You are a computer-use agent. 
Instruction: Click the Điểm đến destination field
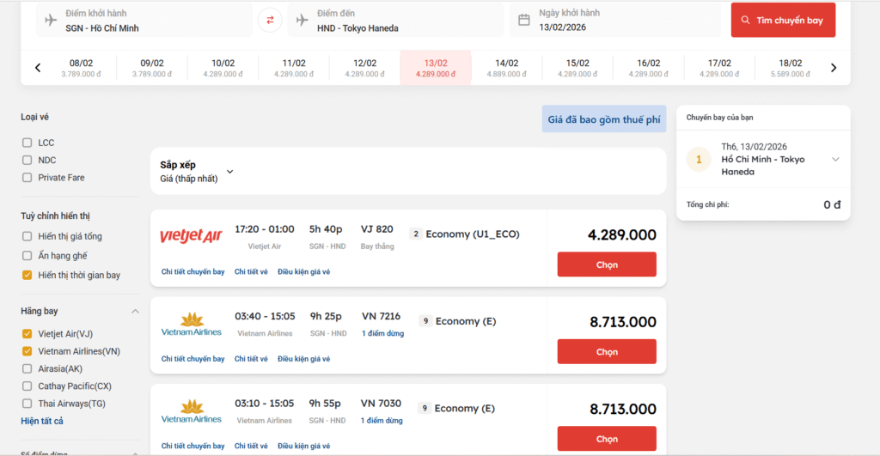[395, 20]
